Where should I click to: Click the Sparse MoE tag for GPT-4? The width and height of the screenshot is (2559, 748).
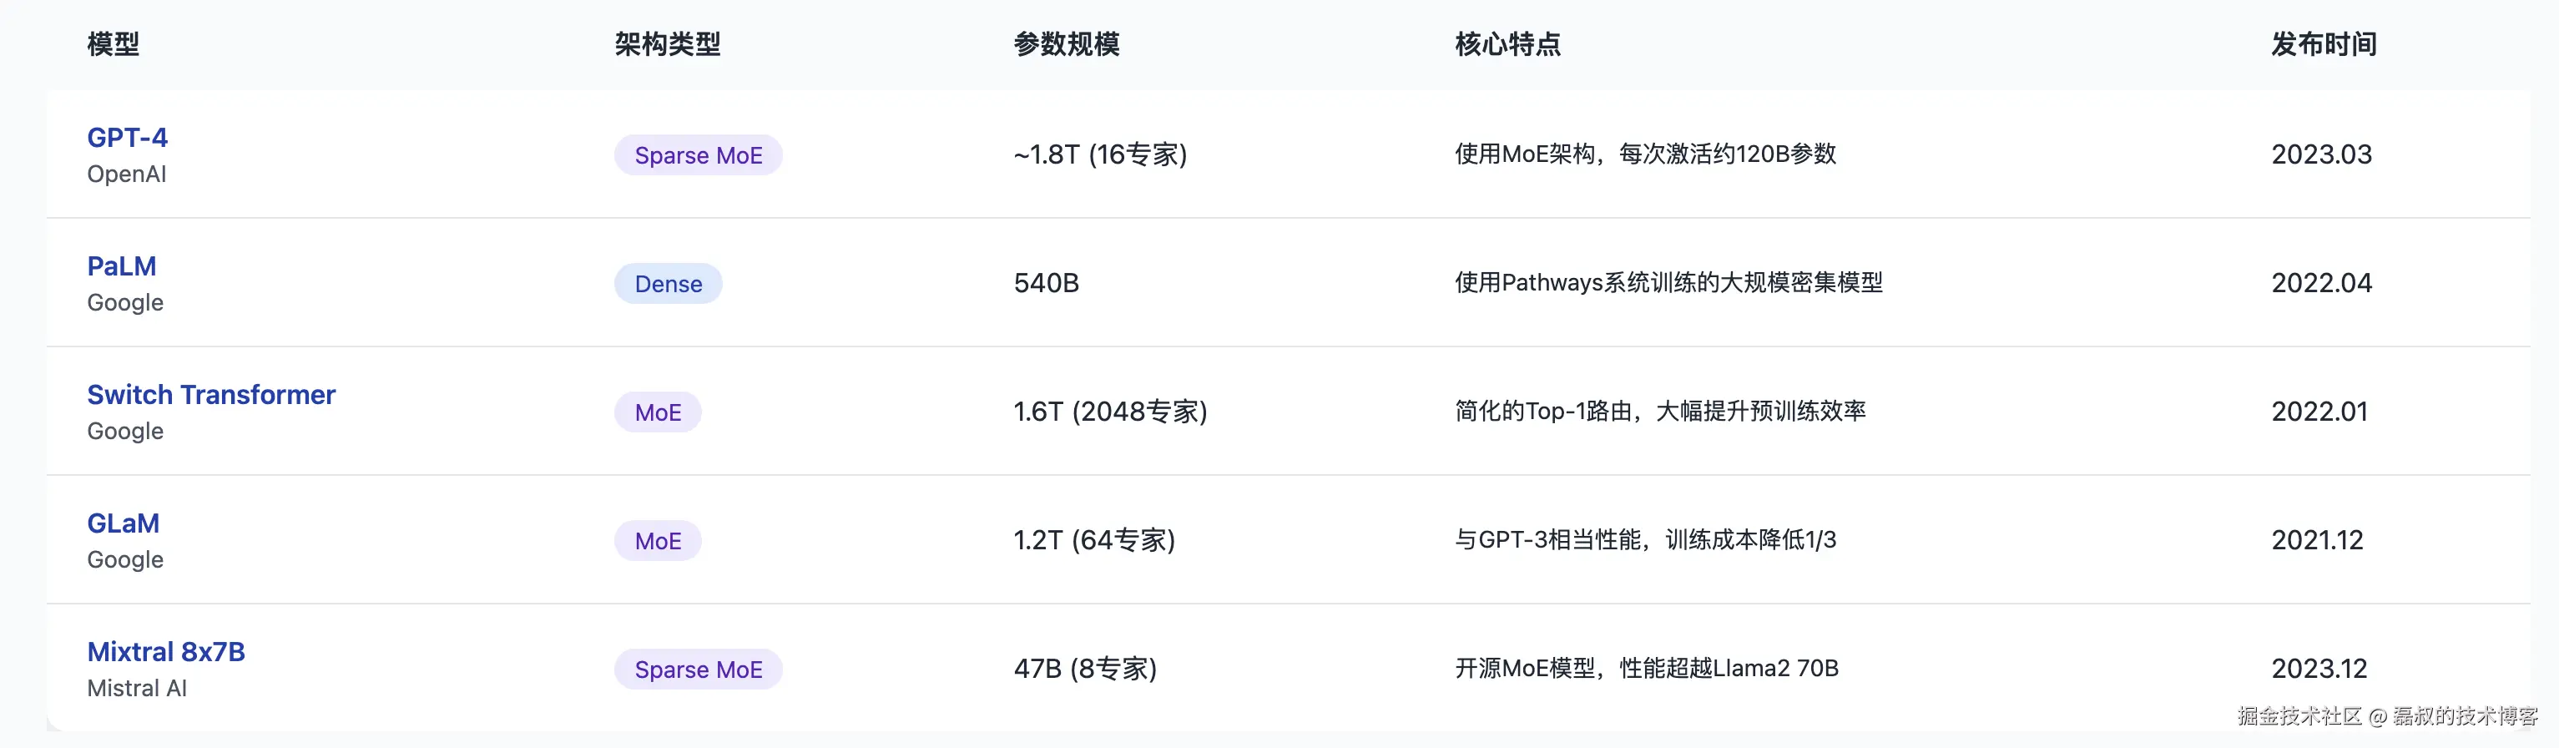coord(699,155)
